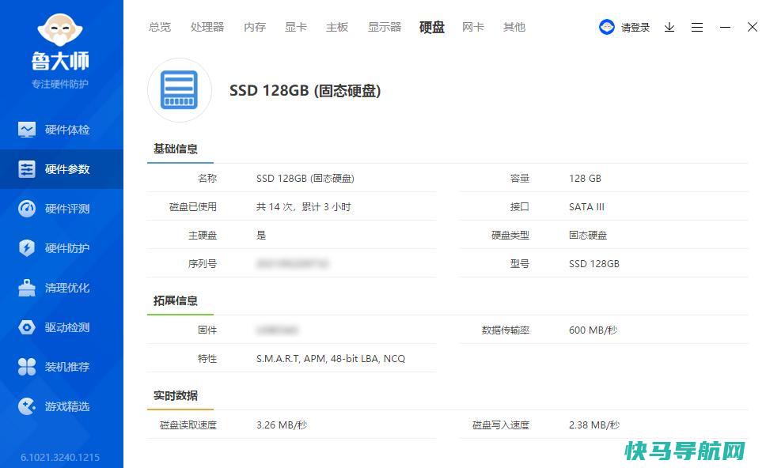Switch to the 总览 overview tab
Image resolution: width=766 pixels, height=468 pixels.
tap(160, 27)
